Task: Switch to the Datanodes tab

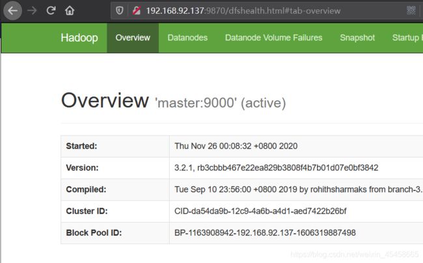Action: point(187,38)
